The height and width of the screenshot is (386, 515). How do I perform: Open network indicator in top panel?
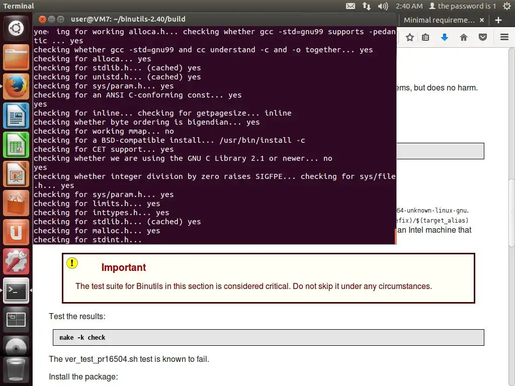[x=367, y=6]
